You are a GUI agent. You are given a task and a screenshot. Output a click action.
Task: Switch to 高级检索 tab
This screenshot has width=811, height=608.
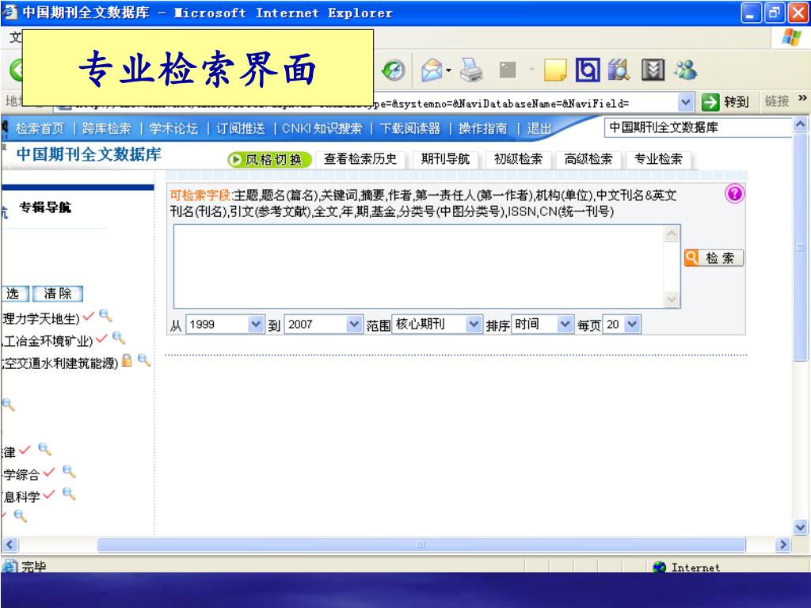588,158
